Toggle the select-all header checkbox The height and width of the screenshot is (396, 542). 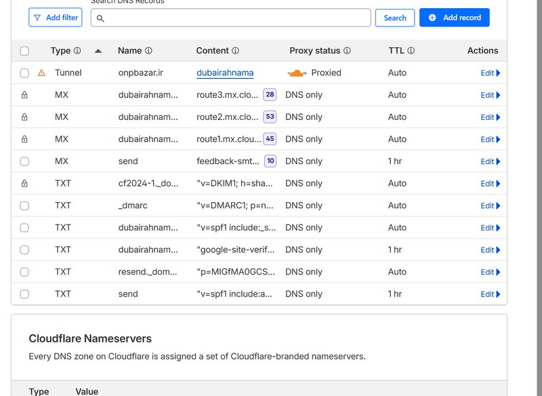24,51
